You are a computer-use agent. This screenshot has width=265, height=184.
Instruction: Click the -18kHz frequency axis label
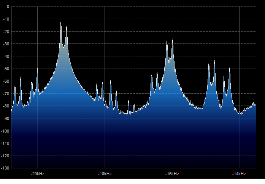[105, 174]
